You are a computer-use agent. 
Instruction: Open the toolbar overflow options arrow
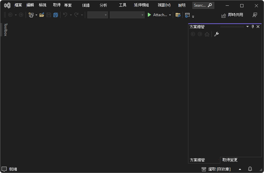pyautogui.click(x=193, y=16)
